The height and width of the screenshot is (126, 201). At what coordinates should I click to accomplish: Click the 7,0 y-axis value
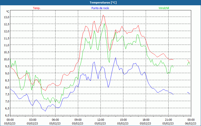point(7,101)
